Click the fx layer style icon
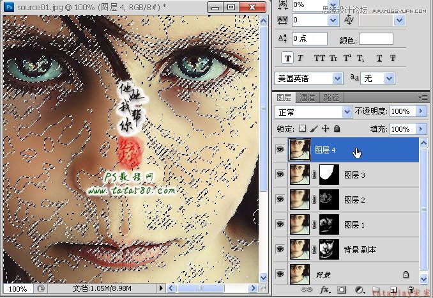The width and height of the screenshot is (433, 298). click(324, 290)
